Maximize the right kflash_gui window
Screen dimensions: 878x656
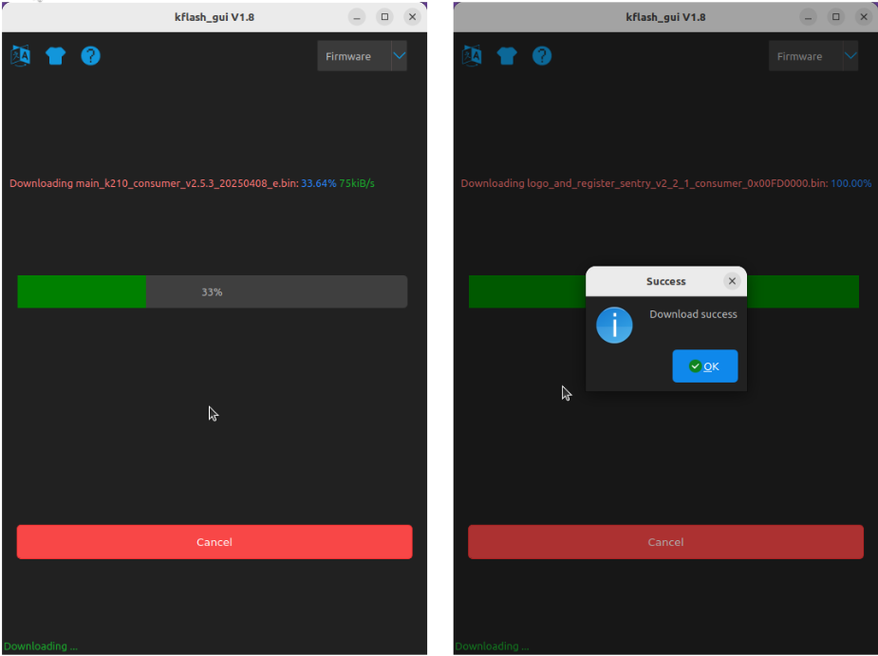tap(836, 17)
